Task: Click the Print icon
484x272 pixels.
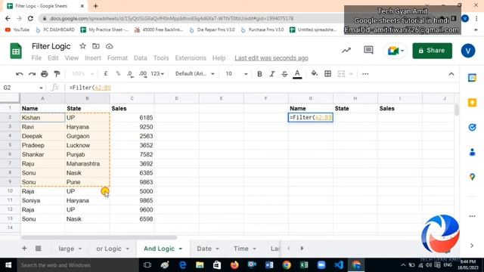Action: [x=45, y=74]
